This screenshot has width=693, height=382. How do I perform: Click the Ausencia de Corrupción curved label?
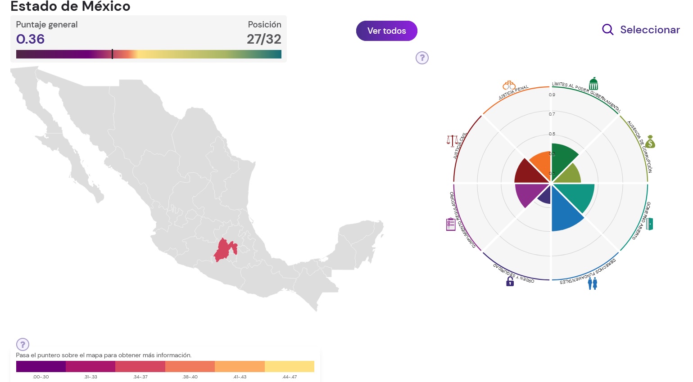coord(640,147)
